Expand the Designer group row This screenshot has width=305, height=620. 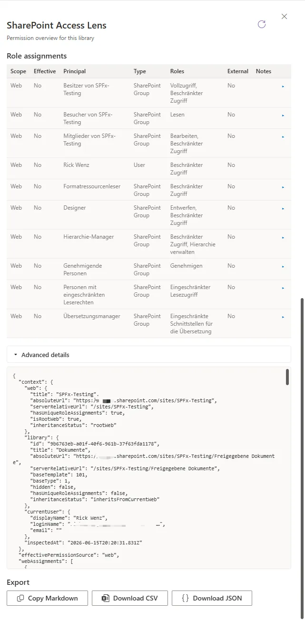[x=283, y=209]
